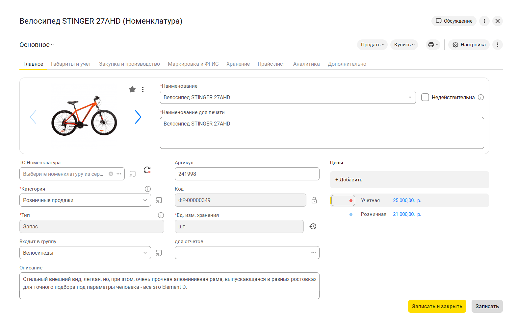Viewport: 517px width, 322px height.
Task: Switch to the Габариты и учет tab
Action: tap(71, 64)
